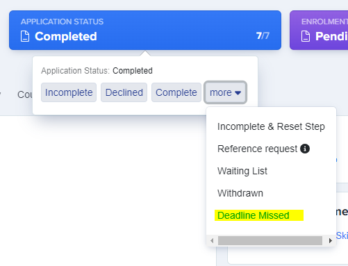Viewport: 348px width, 266px height.
Task: Click the Application Status: Completed label
Action: 97,71
